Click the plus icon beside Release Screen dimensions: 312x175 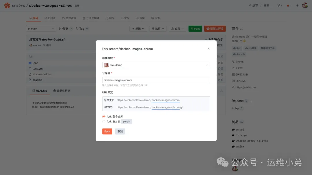251,101
